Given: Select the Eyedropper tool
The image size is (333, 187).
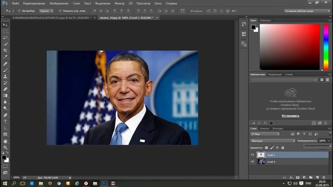Looking at the screenshot, I should (x=5, y=57).
